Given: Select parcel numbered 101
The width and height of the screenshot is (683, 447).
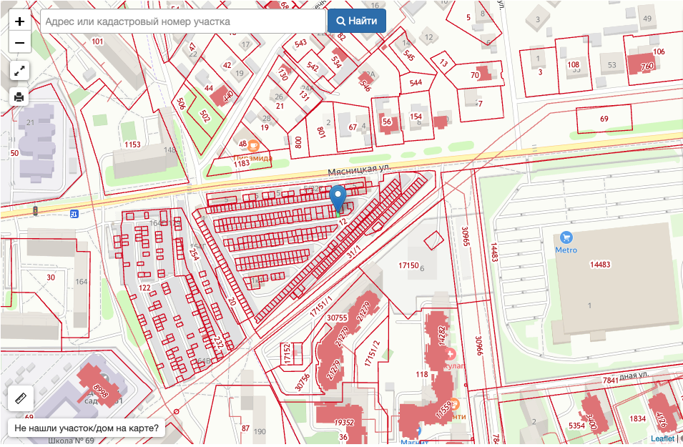Looking at the screenshot, I should point(98,41).
